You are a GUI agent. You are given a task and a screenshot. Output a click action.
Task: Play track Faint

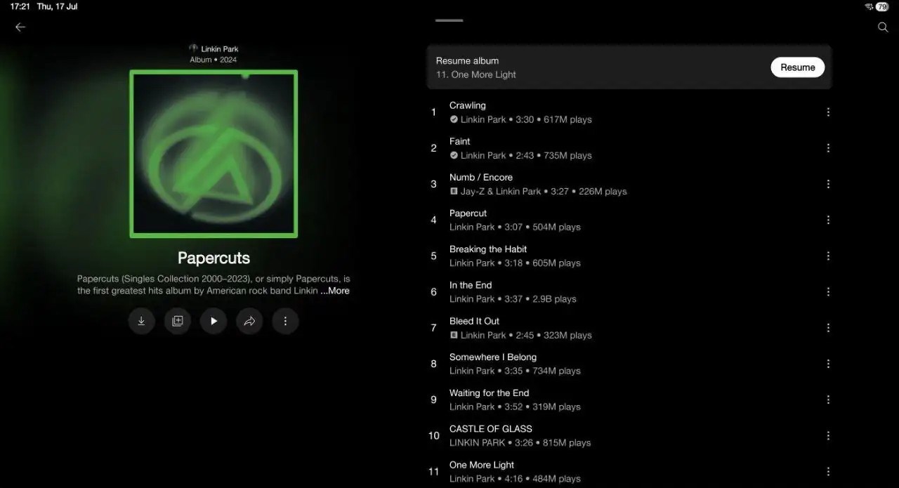[629, 148]
